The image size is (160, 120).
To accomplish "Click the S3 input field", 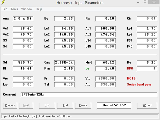I will coord(23,40).
